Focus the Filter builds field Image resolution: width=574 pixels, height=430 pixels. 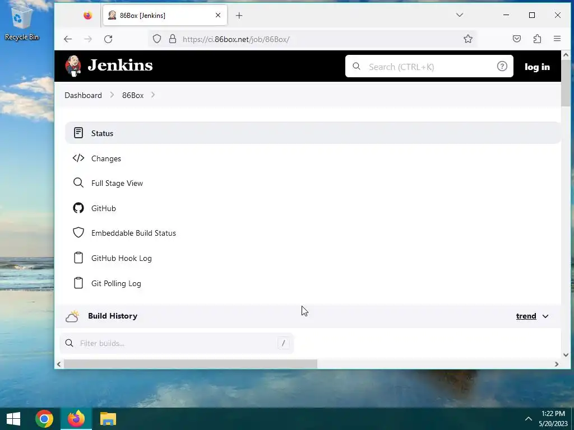click(x=177, y=343)
